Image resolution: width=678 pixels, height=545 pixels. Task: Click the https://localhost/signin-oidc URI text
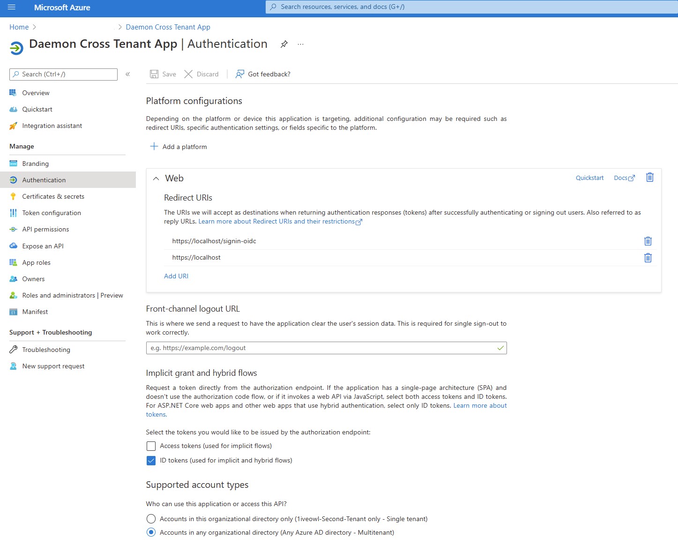pos(214,241)
